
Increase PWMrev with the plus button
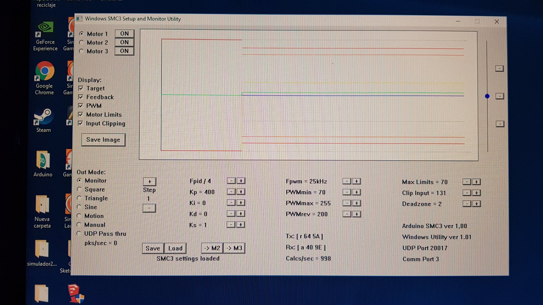(x=357, y=214)
